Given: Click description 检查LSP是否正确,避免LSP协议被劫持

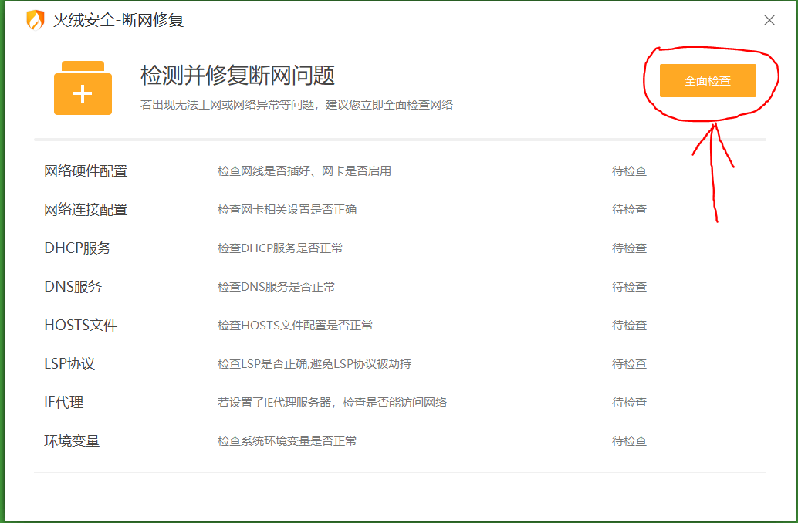Looking at the screenshot, I should click(315, 364).
